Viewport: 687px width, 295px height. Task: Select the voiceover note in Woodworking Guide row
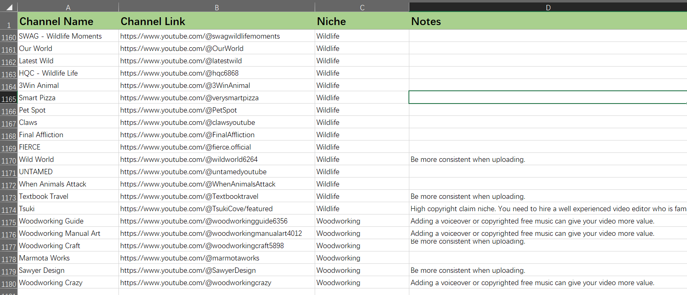(548, 221)
